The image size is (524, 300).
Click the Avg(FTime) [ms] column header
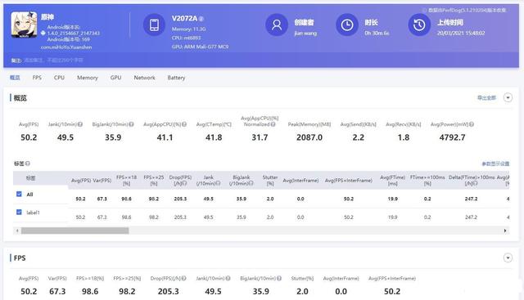click(393, 180)
